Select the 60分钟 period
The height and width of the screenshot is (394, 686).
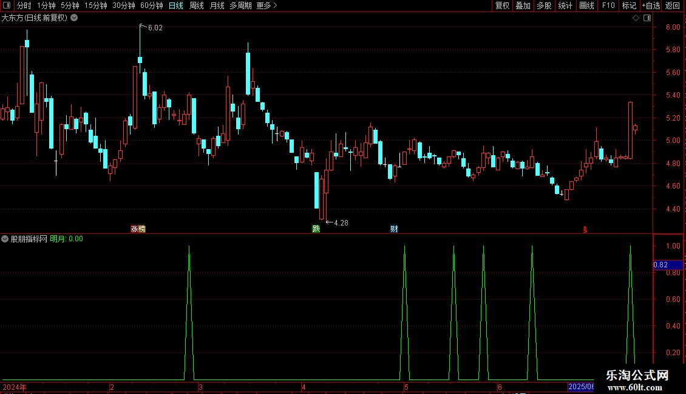(151, 5)
